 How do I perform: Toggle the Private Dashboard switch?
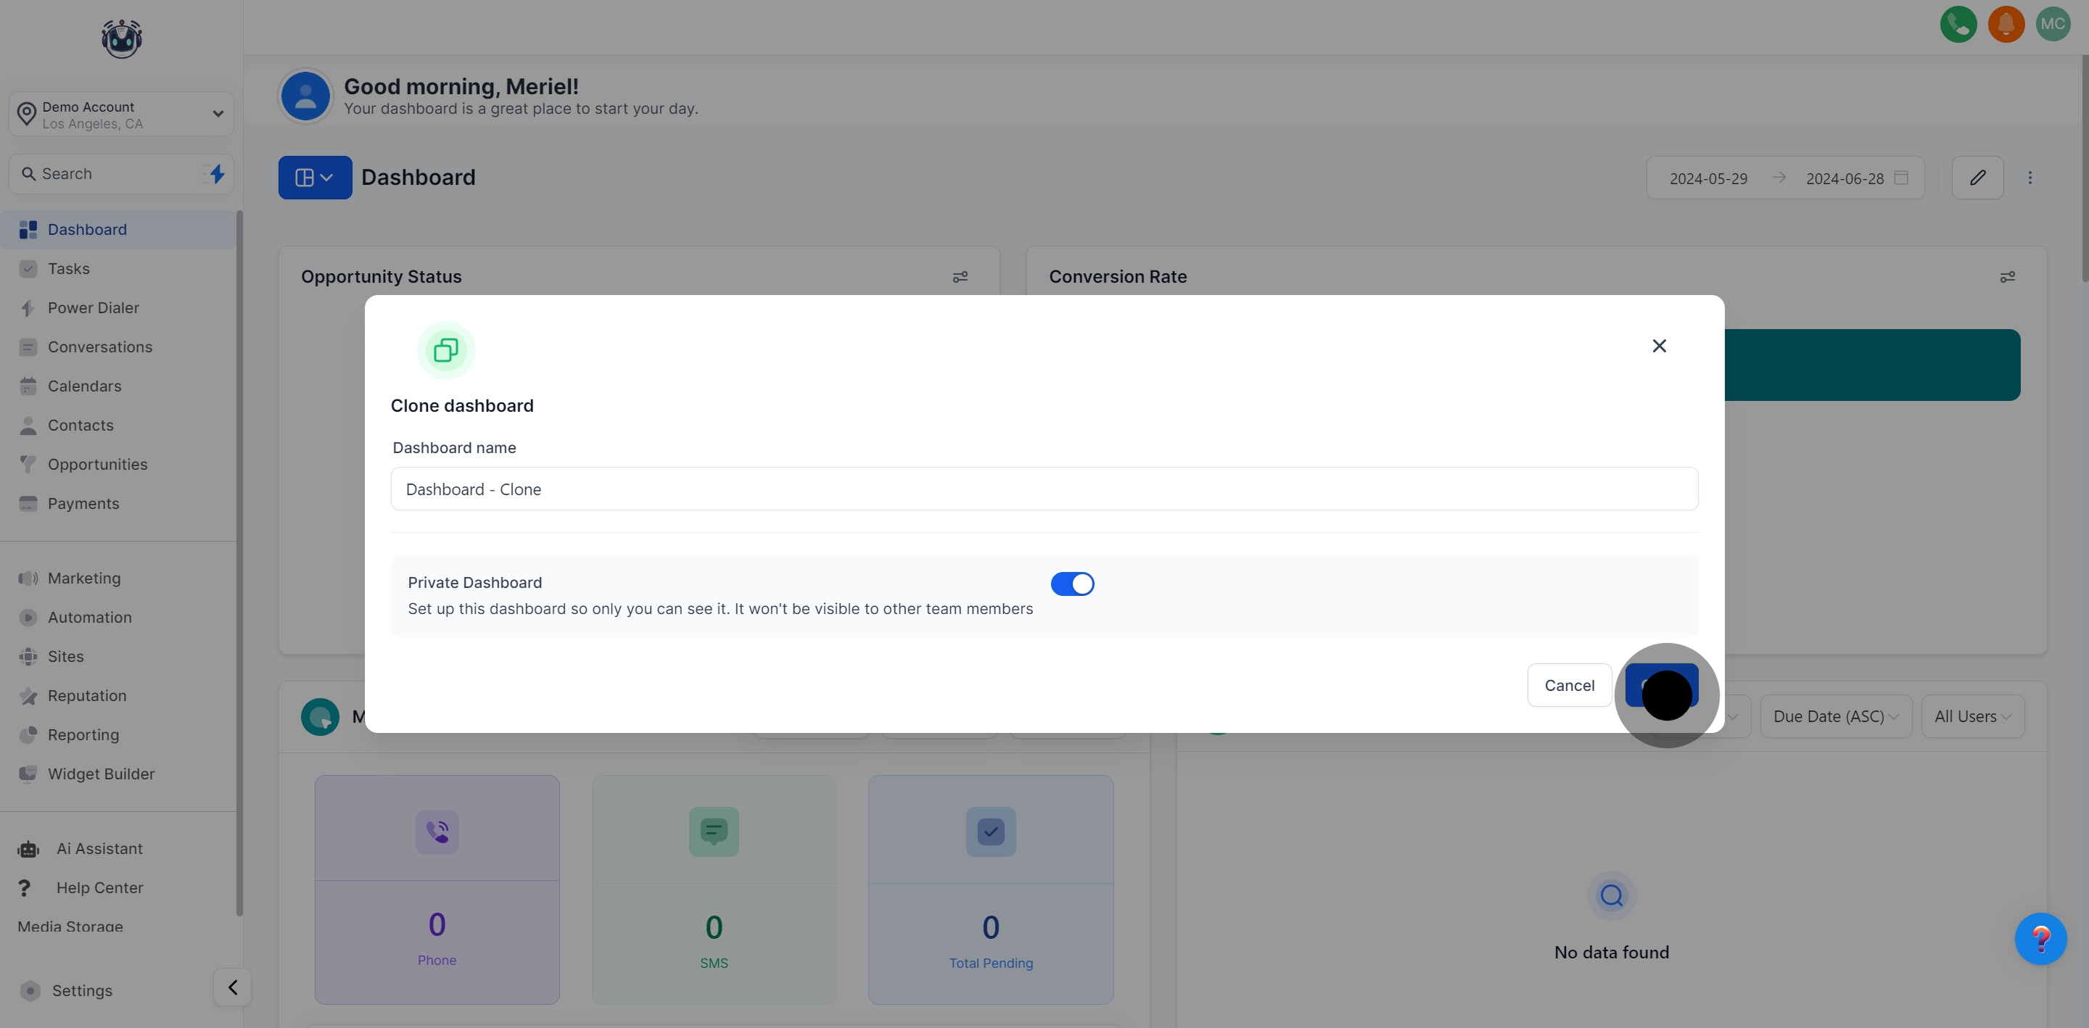[x=1072, y=584]
